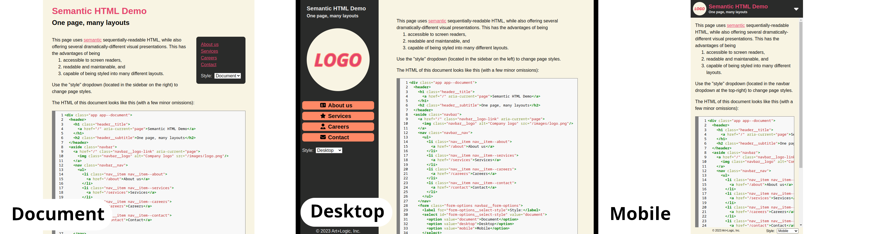Image resolution: width=894 pixels, height=234 pixels.
Task: Click the ID card icon on Desktop About us button
Action: pyautogui.click(x=323, y=105)
